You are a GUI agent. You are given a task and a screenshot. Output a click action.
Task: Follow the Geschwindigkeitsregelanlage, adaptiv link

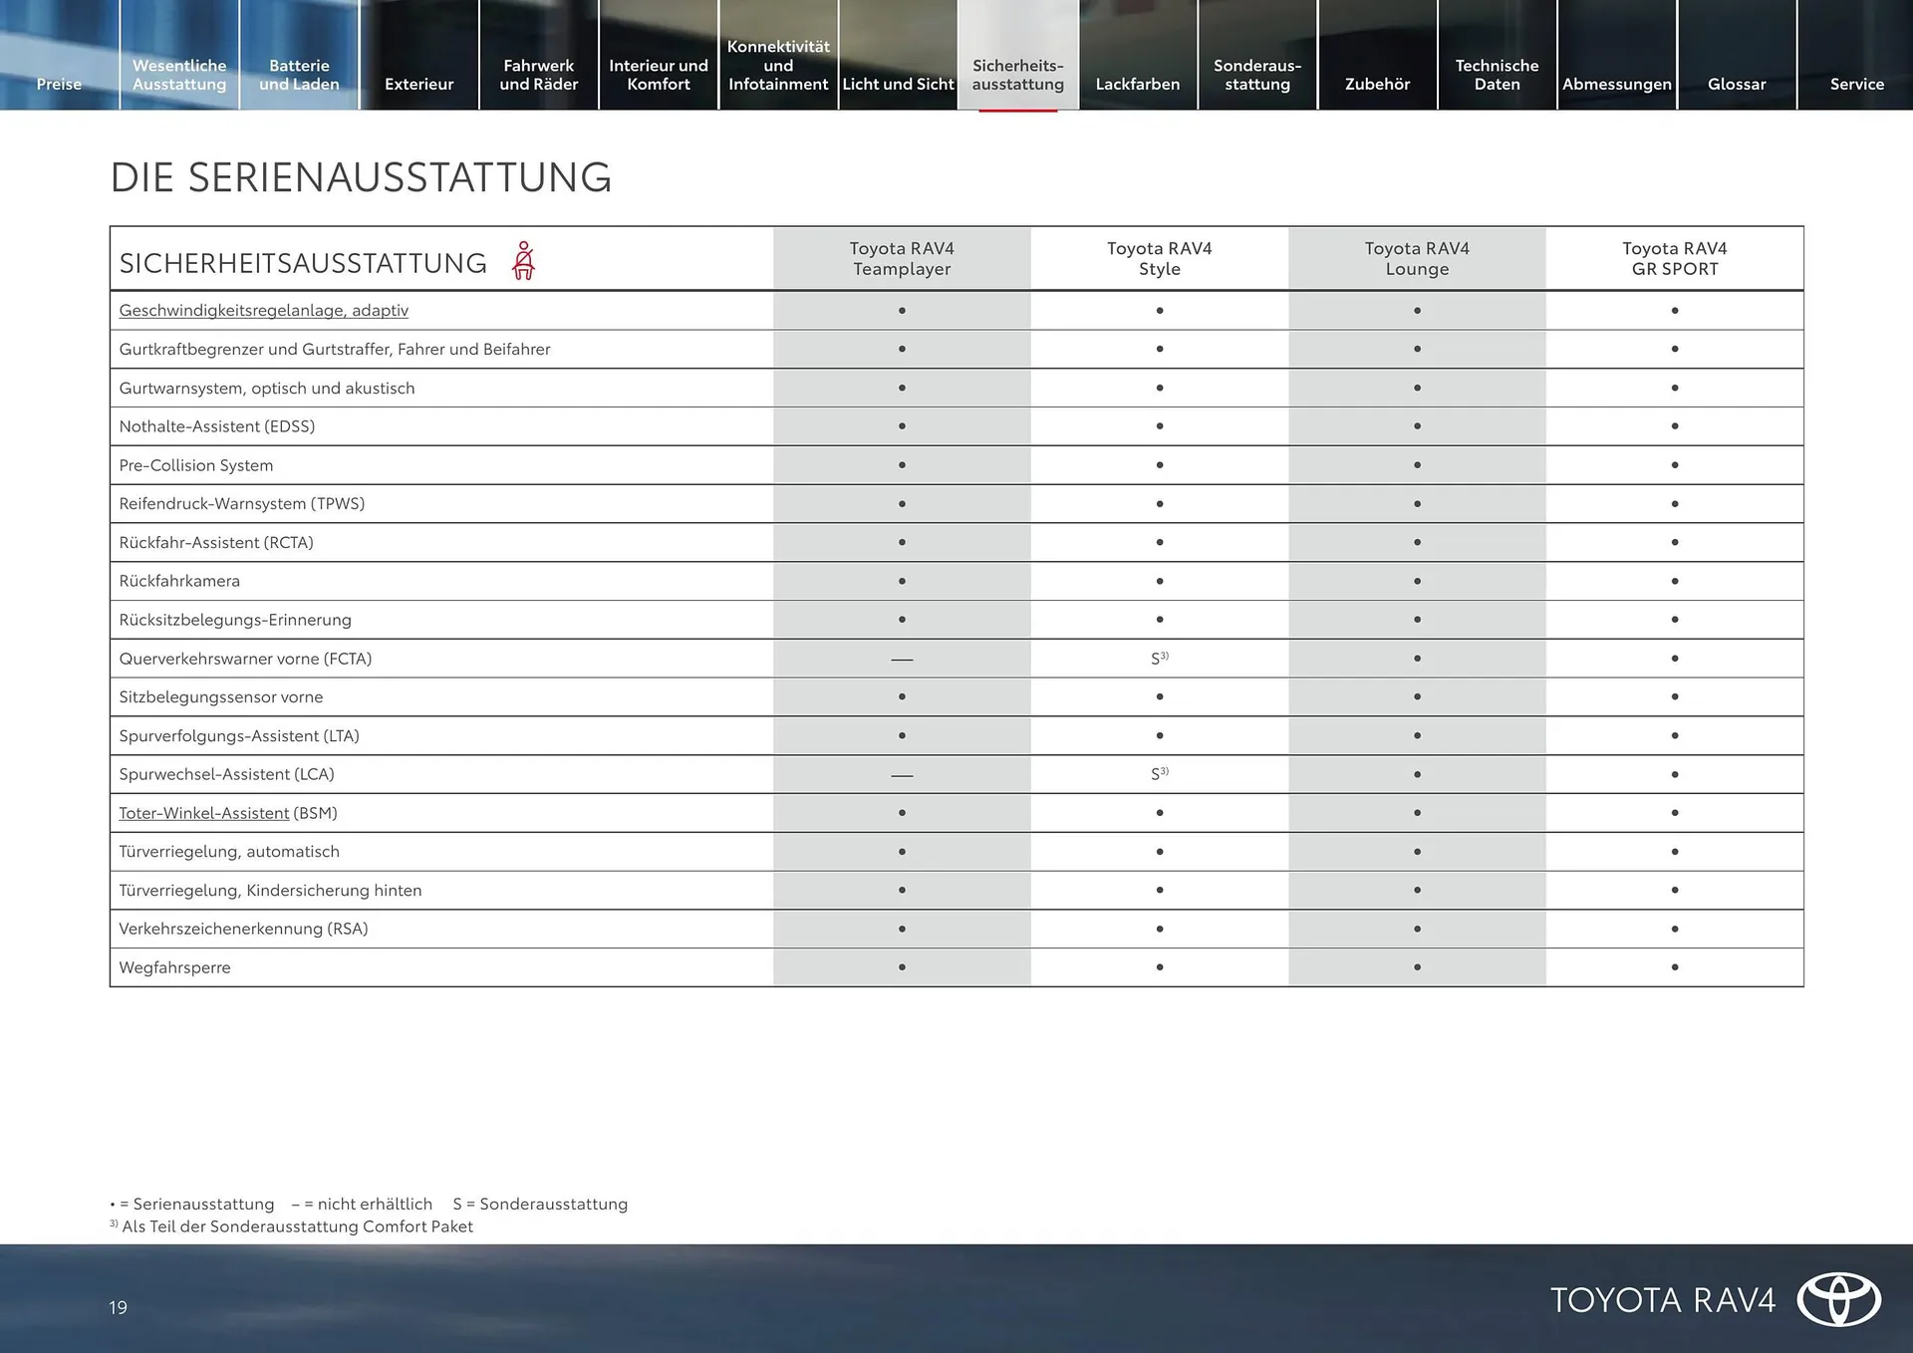263,310
